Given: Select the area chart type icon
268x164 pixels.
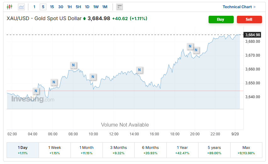Looking at the screenshot, I should 21,7.
